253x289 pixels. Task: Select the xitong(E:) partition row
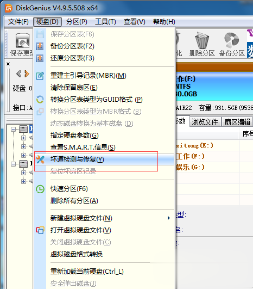coord(214,146)
